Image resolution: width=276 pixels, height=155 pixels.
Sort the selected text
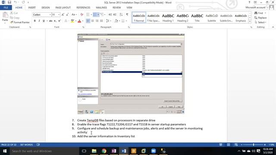(x=121, y=15)
